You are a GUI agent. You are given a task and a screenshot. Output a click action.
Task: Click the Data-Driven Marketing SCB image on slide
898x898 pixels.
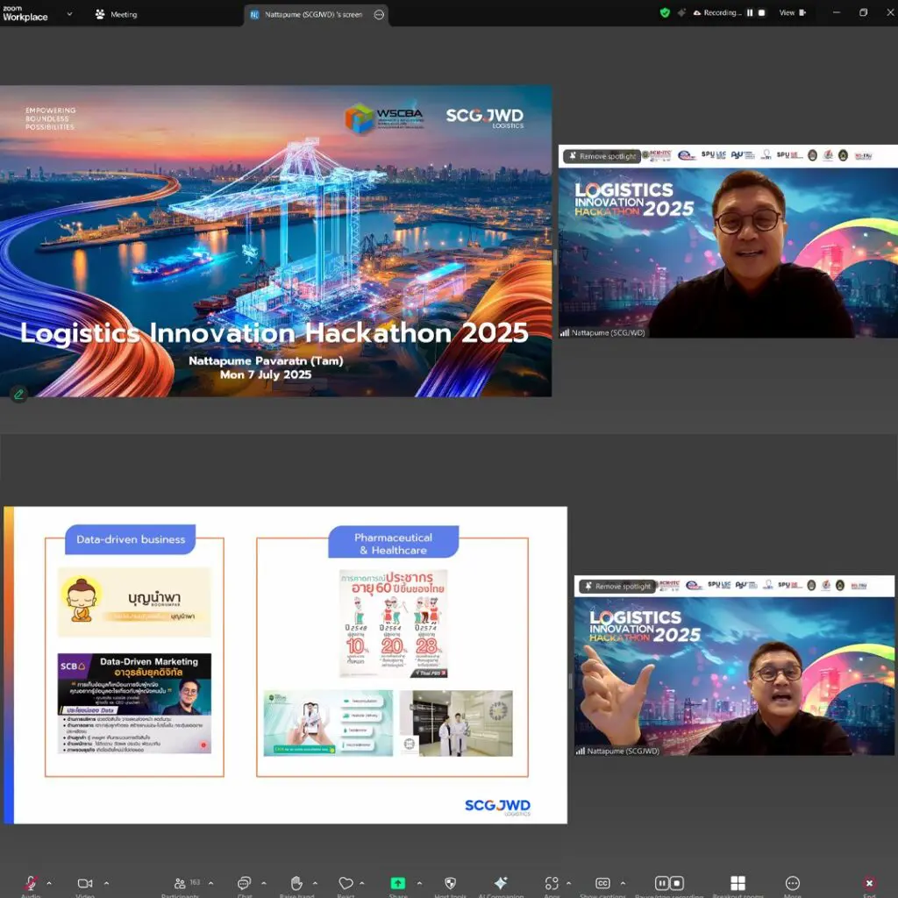134,704
